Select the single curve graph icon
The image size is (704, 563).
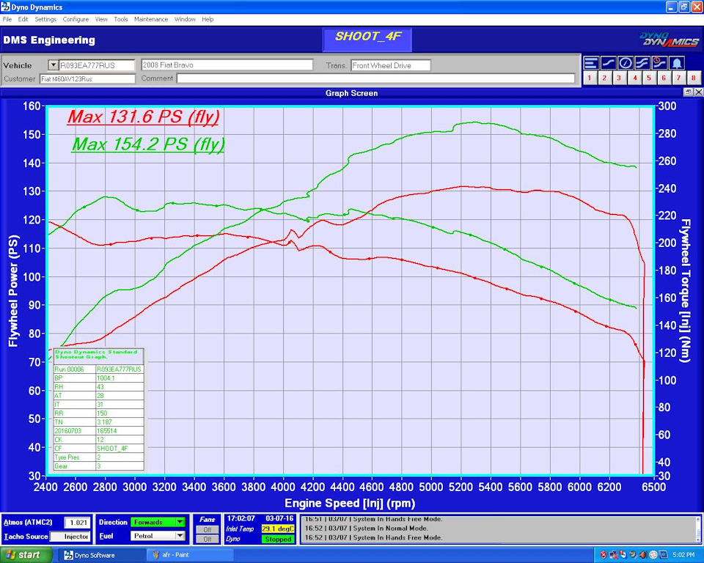pyautogui.click(x=608, y=62)
